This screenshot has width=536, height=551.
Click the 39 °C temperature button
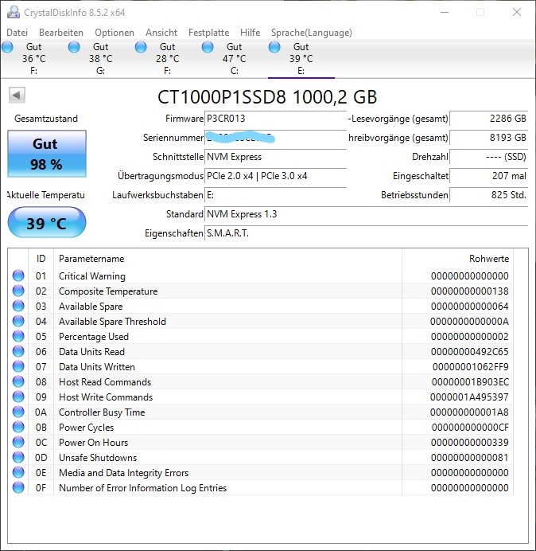[47, 222]
